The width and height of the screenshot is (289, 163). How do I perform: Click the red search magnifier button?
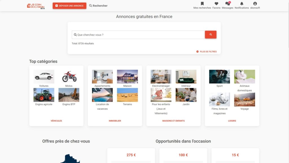tap(211, 35)
